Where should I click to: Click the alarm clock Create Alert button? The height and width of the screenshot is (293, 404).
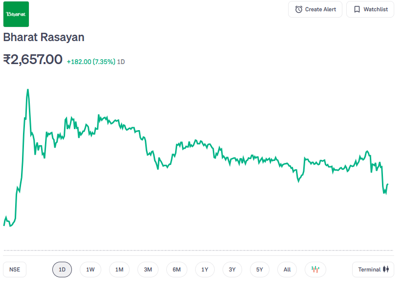pyautogui.click(x=315, y=9)
